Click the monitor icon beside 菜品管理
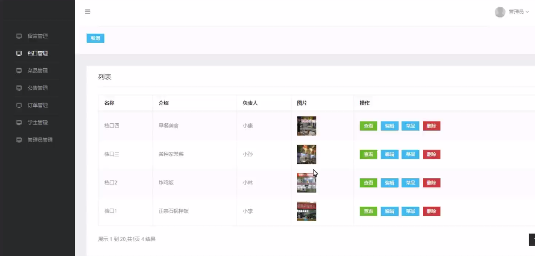Screen dimensions: 535x256 (x=19, y=71)
